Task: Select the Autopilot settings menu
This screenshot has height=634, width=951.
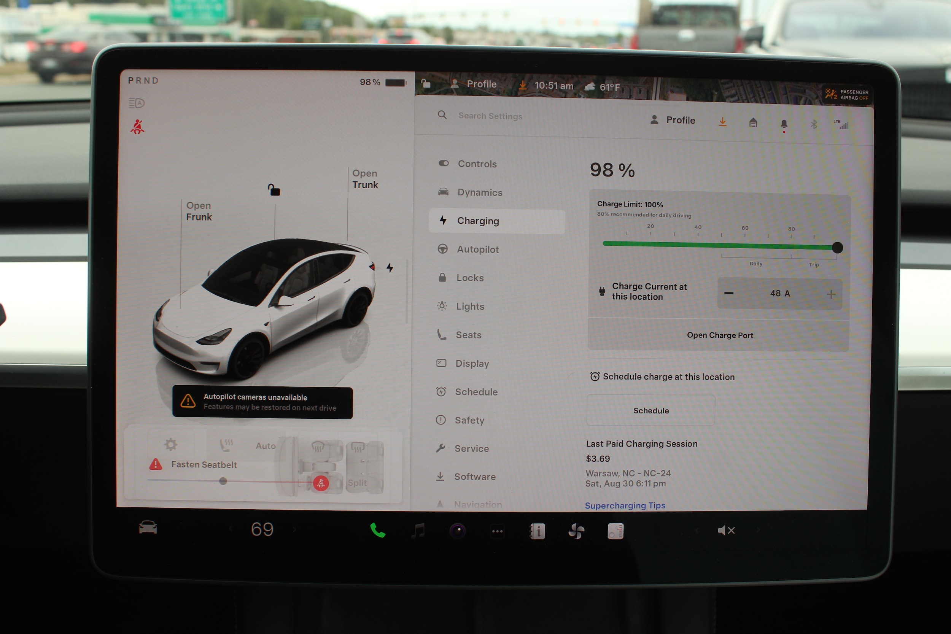Action: 477,249
